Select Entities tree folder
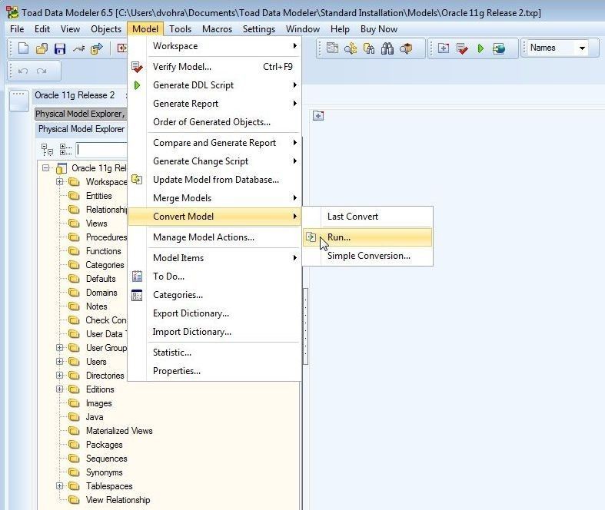Screen dimensions: 605x510 98,195
